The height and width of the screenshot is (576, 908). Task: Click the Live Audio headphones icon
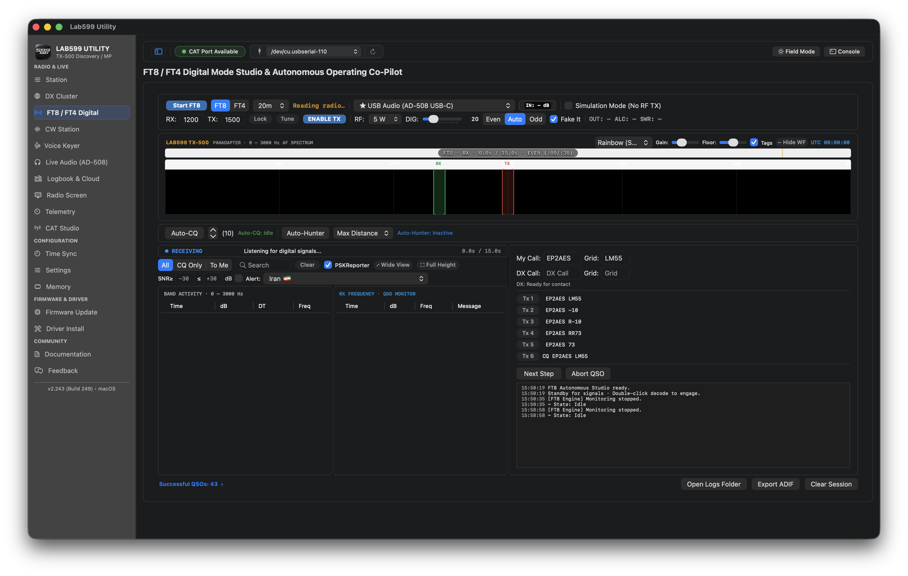click(x=37, y=162)
